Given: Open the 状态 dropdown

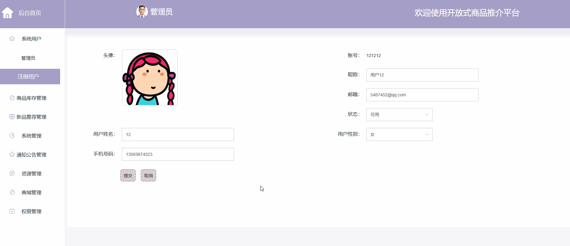Looking at the screenshot, I should [x=399, y=115].
